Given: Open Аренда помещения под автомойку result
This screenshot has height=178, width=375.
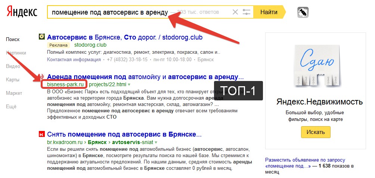Looking at the screenshot, I should click(x=145, y=77).
